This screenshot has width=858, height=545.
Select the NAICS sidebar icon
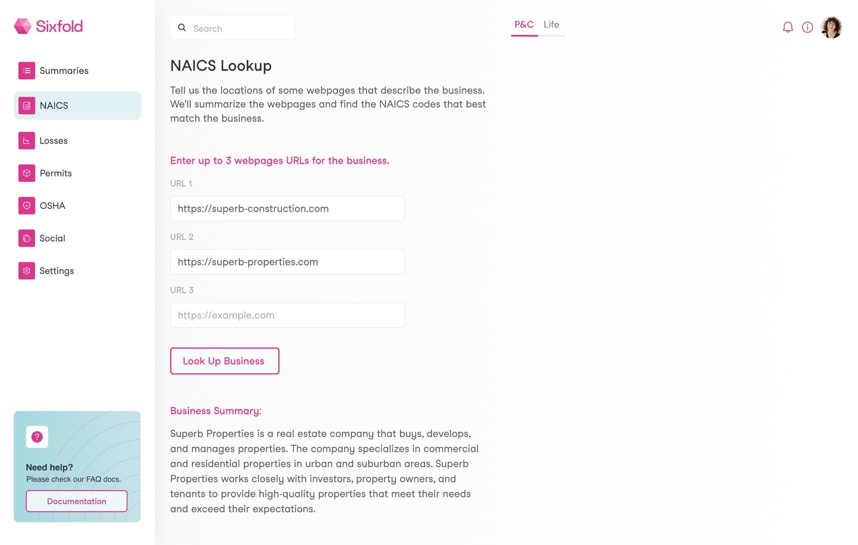27,106
